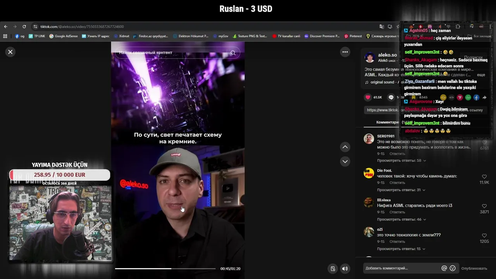Click the tiktok.com address bar URL
The height and width of the screenshot is (279, 496).
click(x=82, y=27)
